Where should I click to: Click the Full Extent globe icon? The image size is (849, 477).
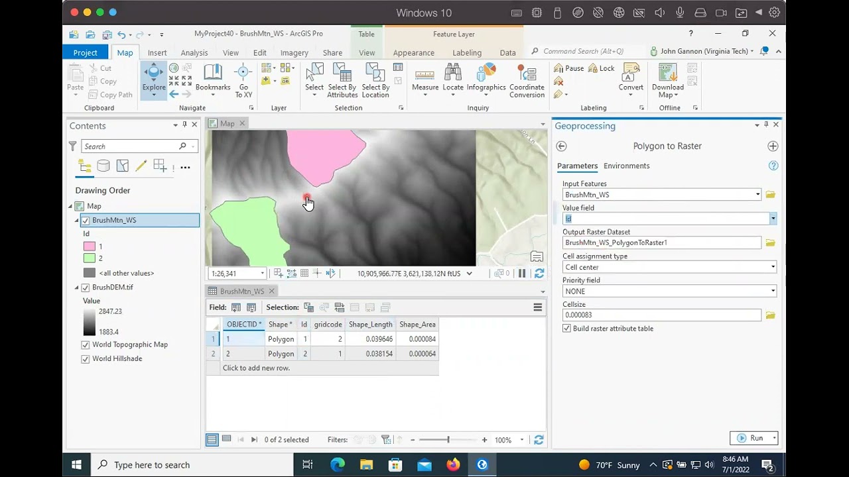pos(174,68)
